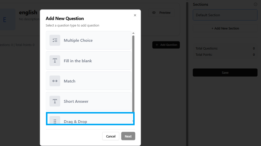The height and width of the screenshot is (146, 261).
Task: Select the Default Section entry
Action: point(225,15)
